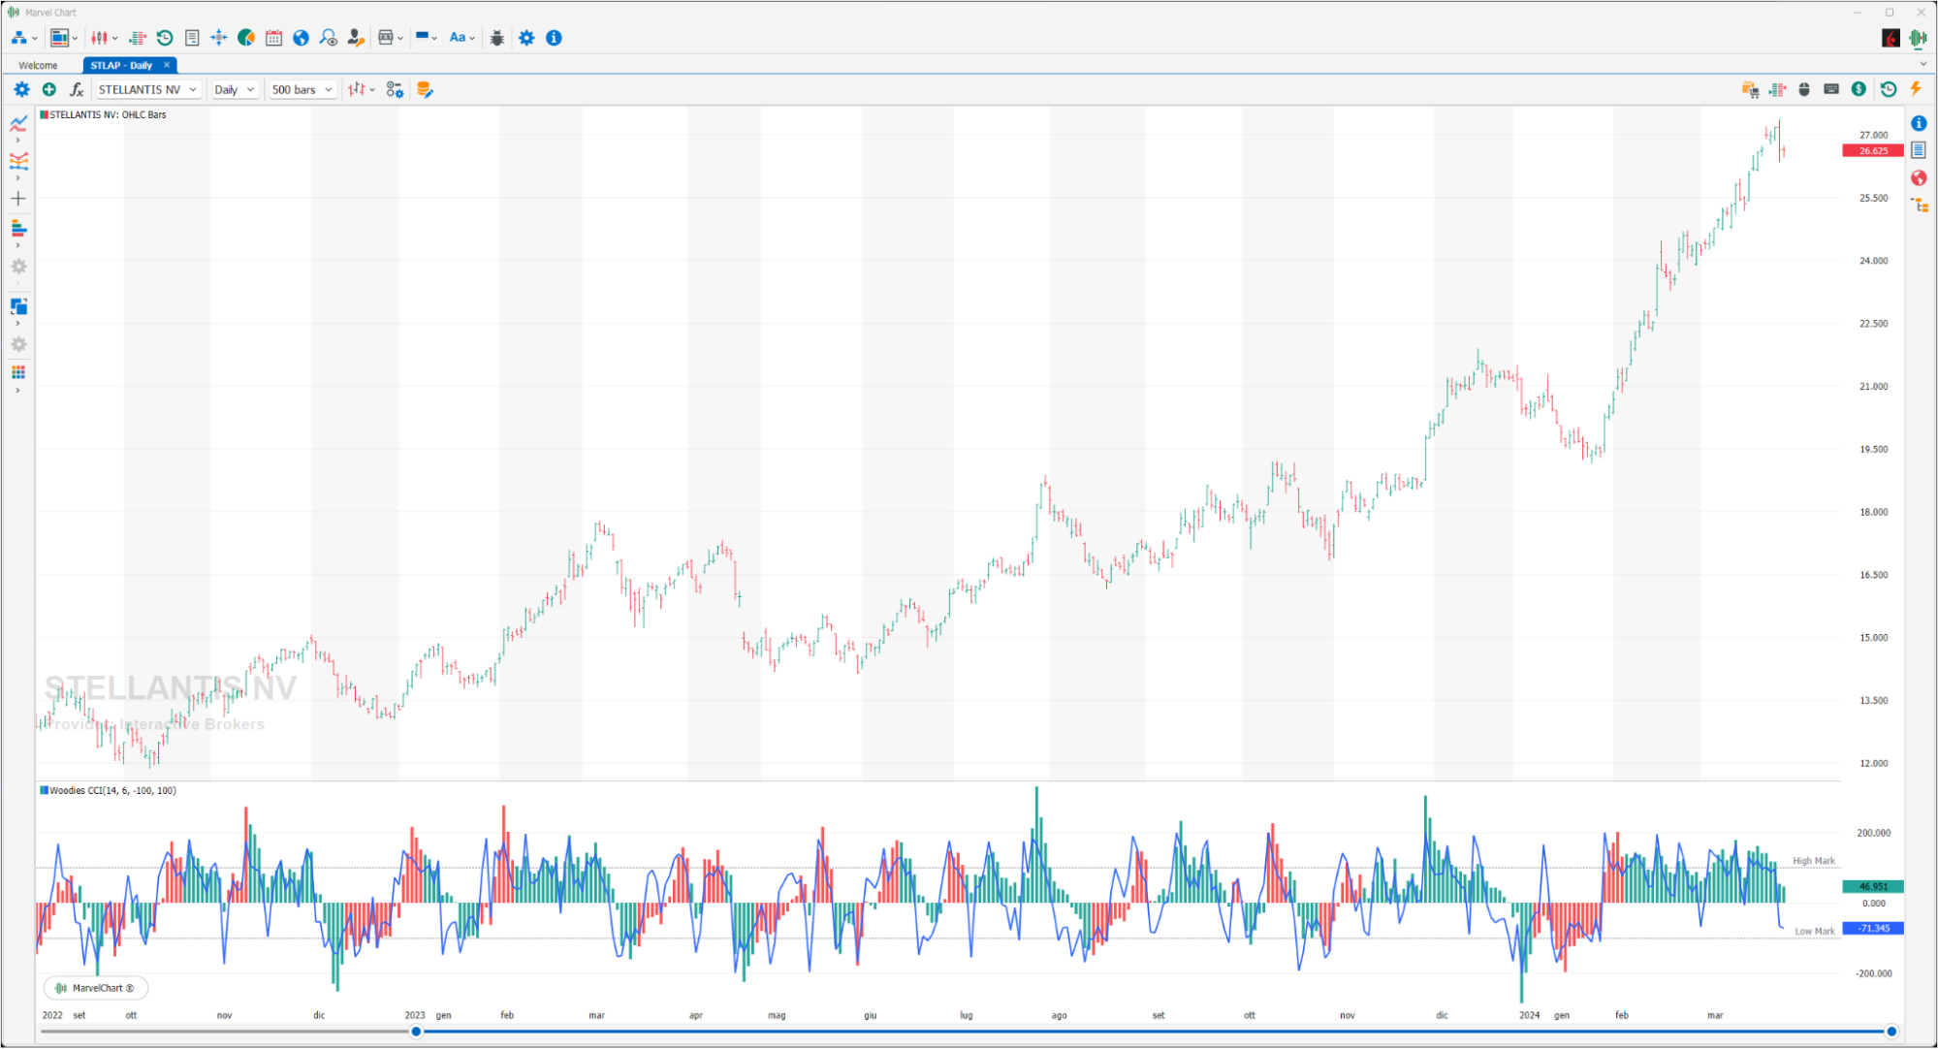Click the green add plus icon
Image resolution: width=1938 pixels, height=1049 pixels.
[49, 89]
